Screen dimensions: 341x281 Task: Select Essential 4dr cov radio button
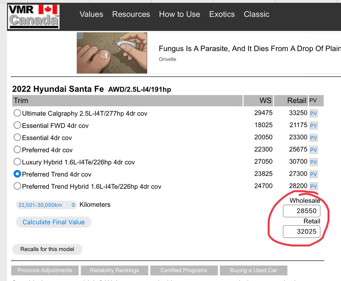[17, 137]
